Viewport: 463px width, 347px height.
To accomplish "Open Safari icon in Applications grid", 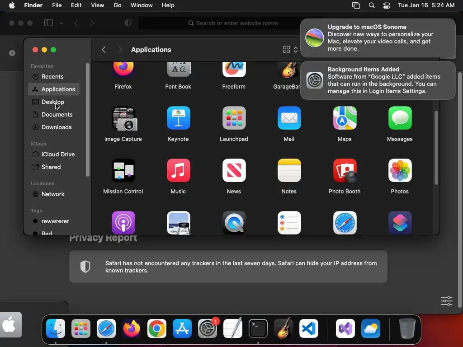I will click(345, 223).
